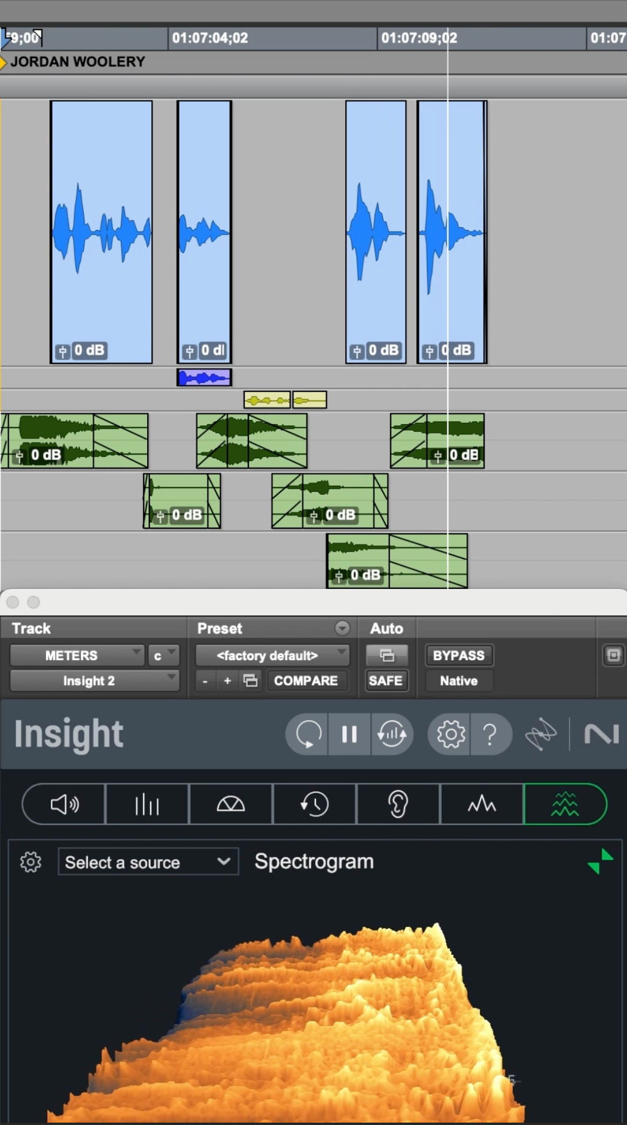627x1125 pixels.
Task: Click clip gain icon on second blue clip
Action: coord(189,352)
